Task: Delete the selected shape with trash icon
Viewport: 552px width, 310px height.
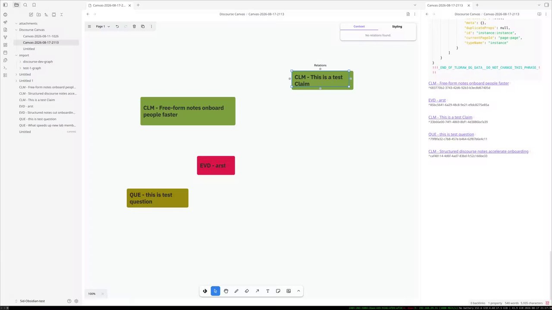Action: tap(134, 26)
